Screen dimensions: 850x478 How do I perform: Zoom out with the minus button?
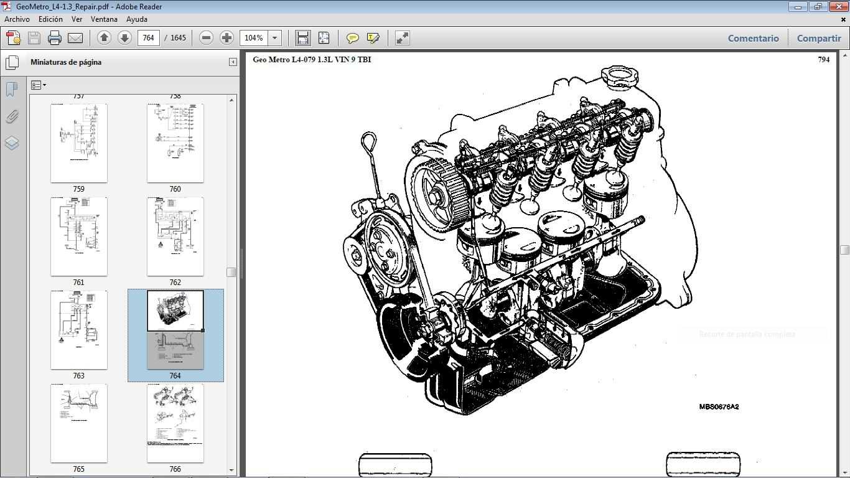[206, 38]
